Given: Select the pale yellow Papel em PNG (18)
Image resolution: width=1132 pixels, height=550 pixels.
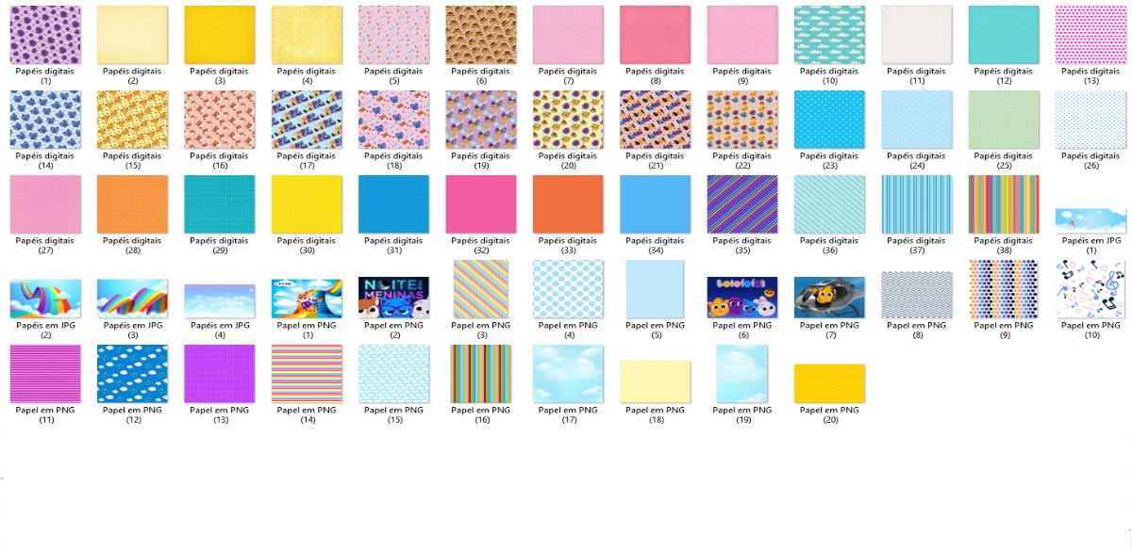Looking at the screenshot, I should click(655, 381).
